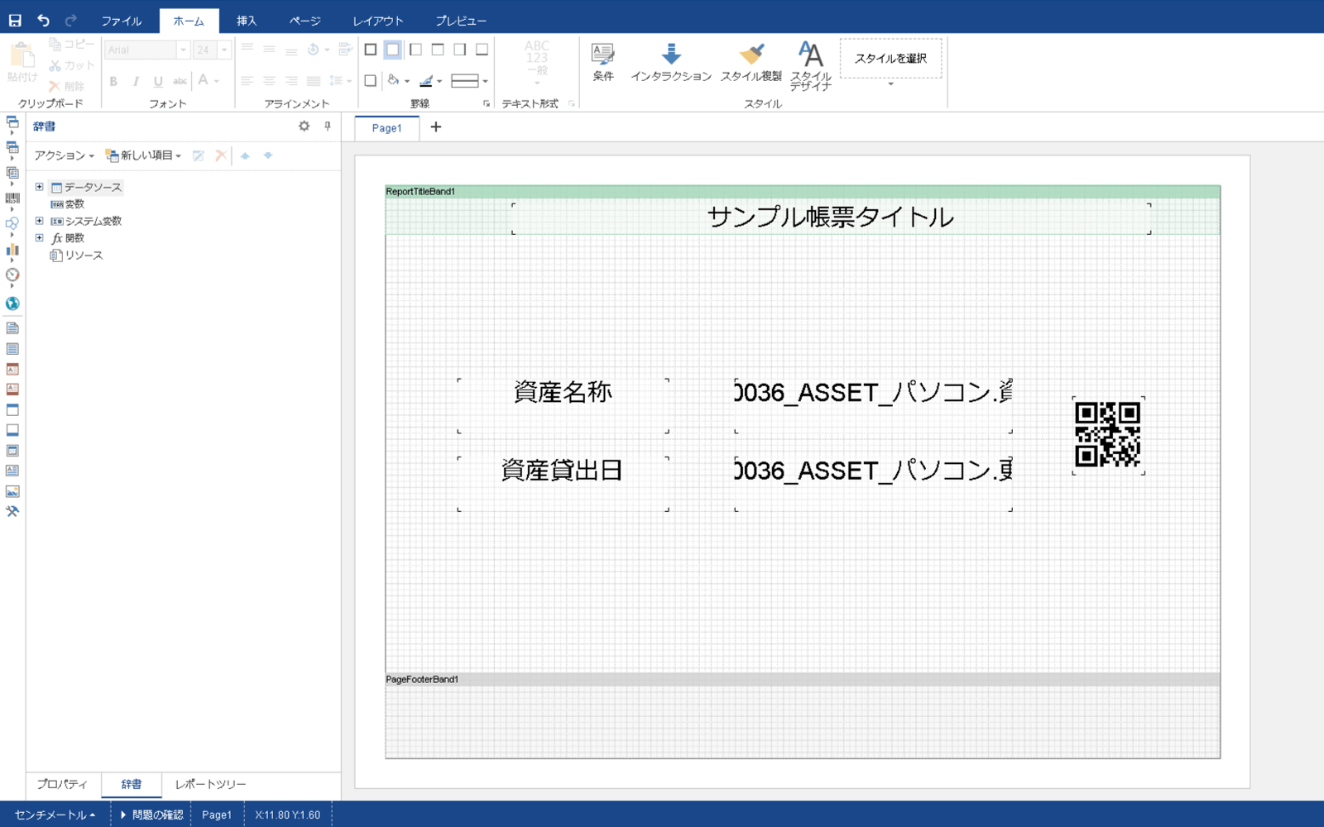Move dictionary item down
Viewport: 1324px width, 827px height.
[268, 155]
